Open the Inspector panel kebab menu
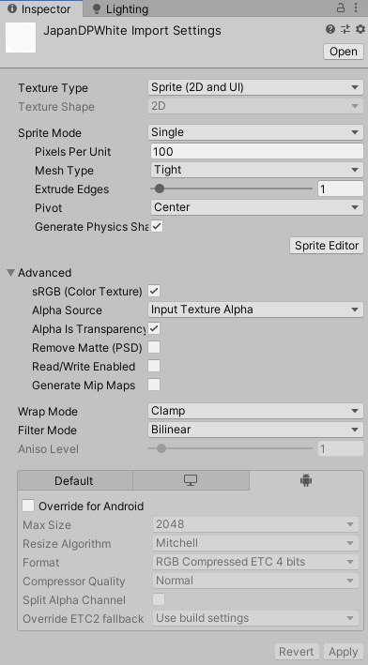This screenshot has height=665, width=368. [x=355, y=8]
